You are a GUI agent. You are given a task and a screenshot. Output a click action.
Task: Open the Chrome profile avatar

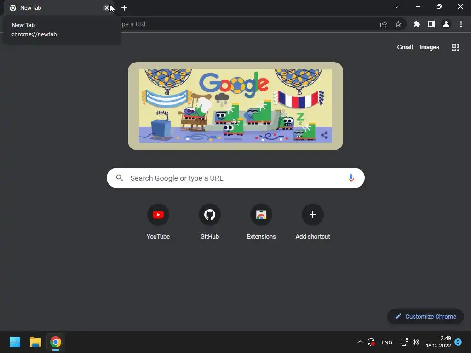[446, 24]
